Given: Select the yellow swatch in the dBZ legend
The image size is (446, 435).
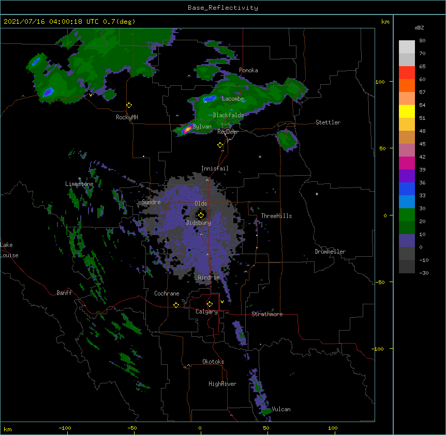Looking at the screenshot, I should click(407, 111).
